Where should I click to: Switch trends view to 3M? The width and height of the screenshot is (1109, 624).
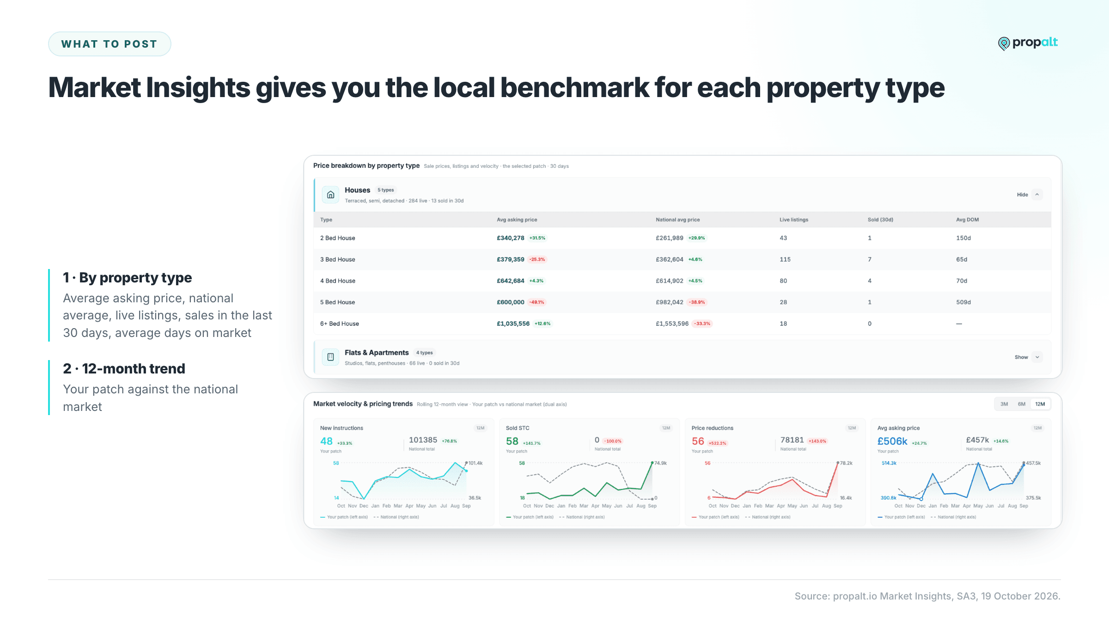click(1004, 404)
